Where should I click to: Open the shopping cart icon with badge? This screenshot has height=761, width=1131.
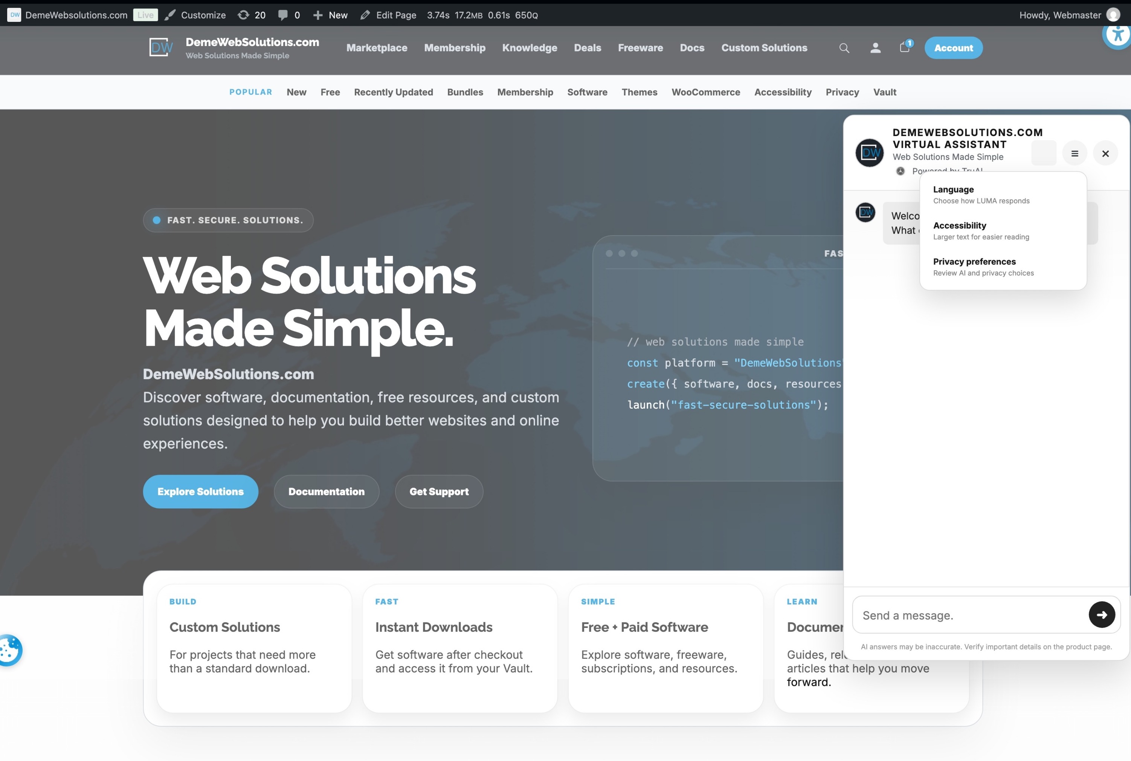(905, 47)
